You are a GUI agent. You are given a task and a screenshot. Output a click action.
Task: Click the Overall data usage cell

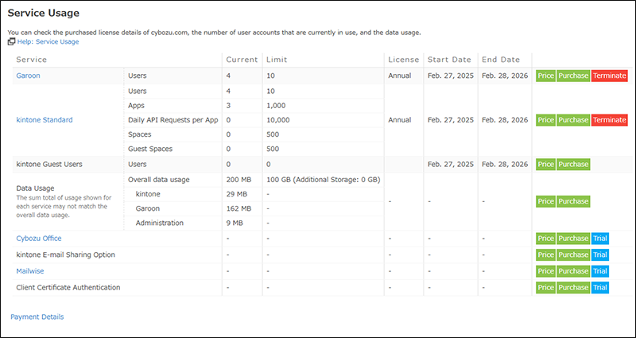coord(158,180)
